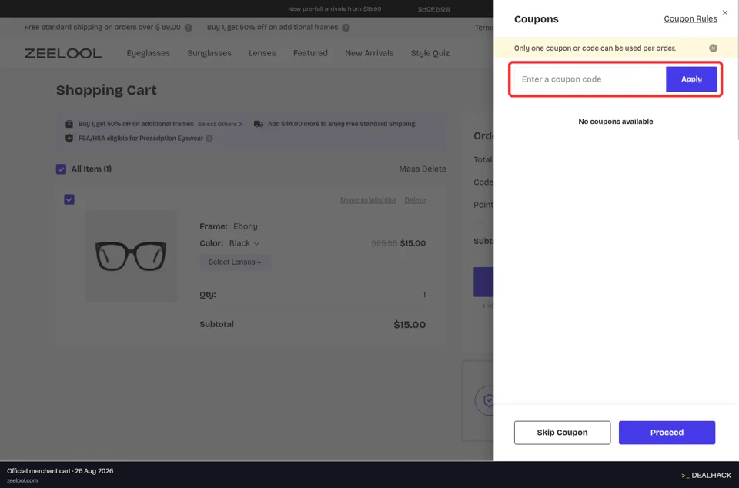Click the FSA/HSA shield icon
This screenshot has width=739, height=488.
click(69, 139)
